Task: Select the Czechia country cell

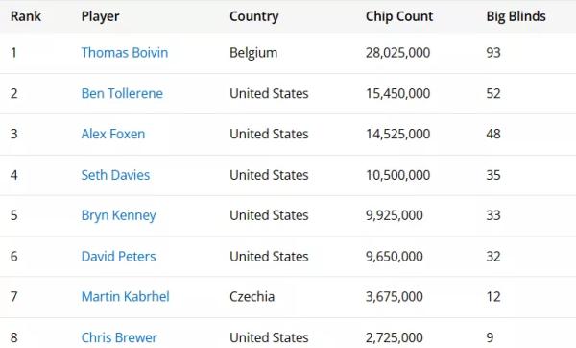Action: [x=252, y=296]
